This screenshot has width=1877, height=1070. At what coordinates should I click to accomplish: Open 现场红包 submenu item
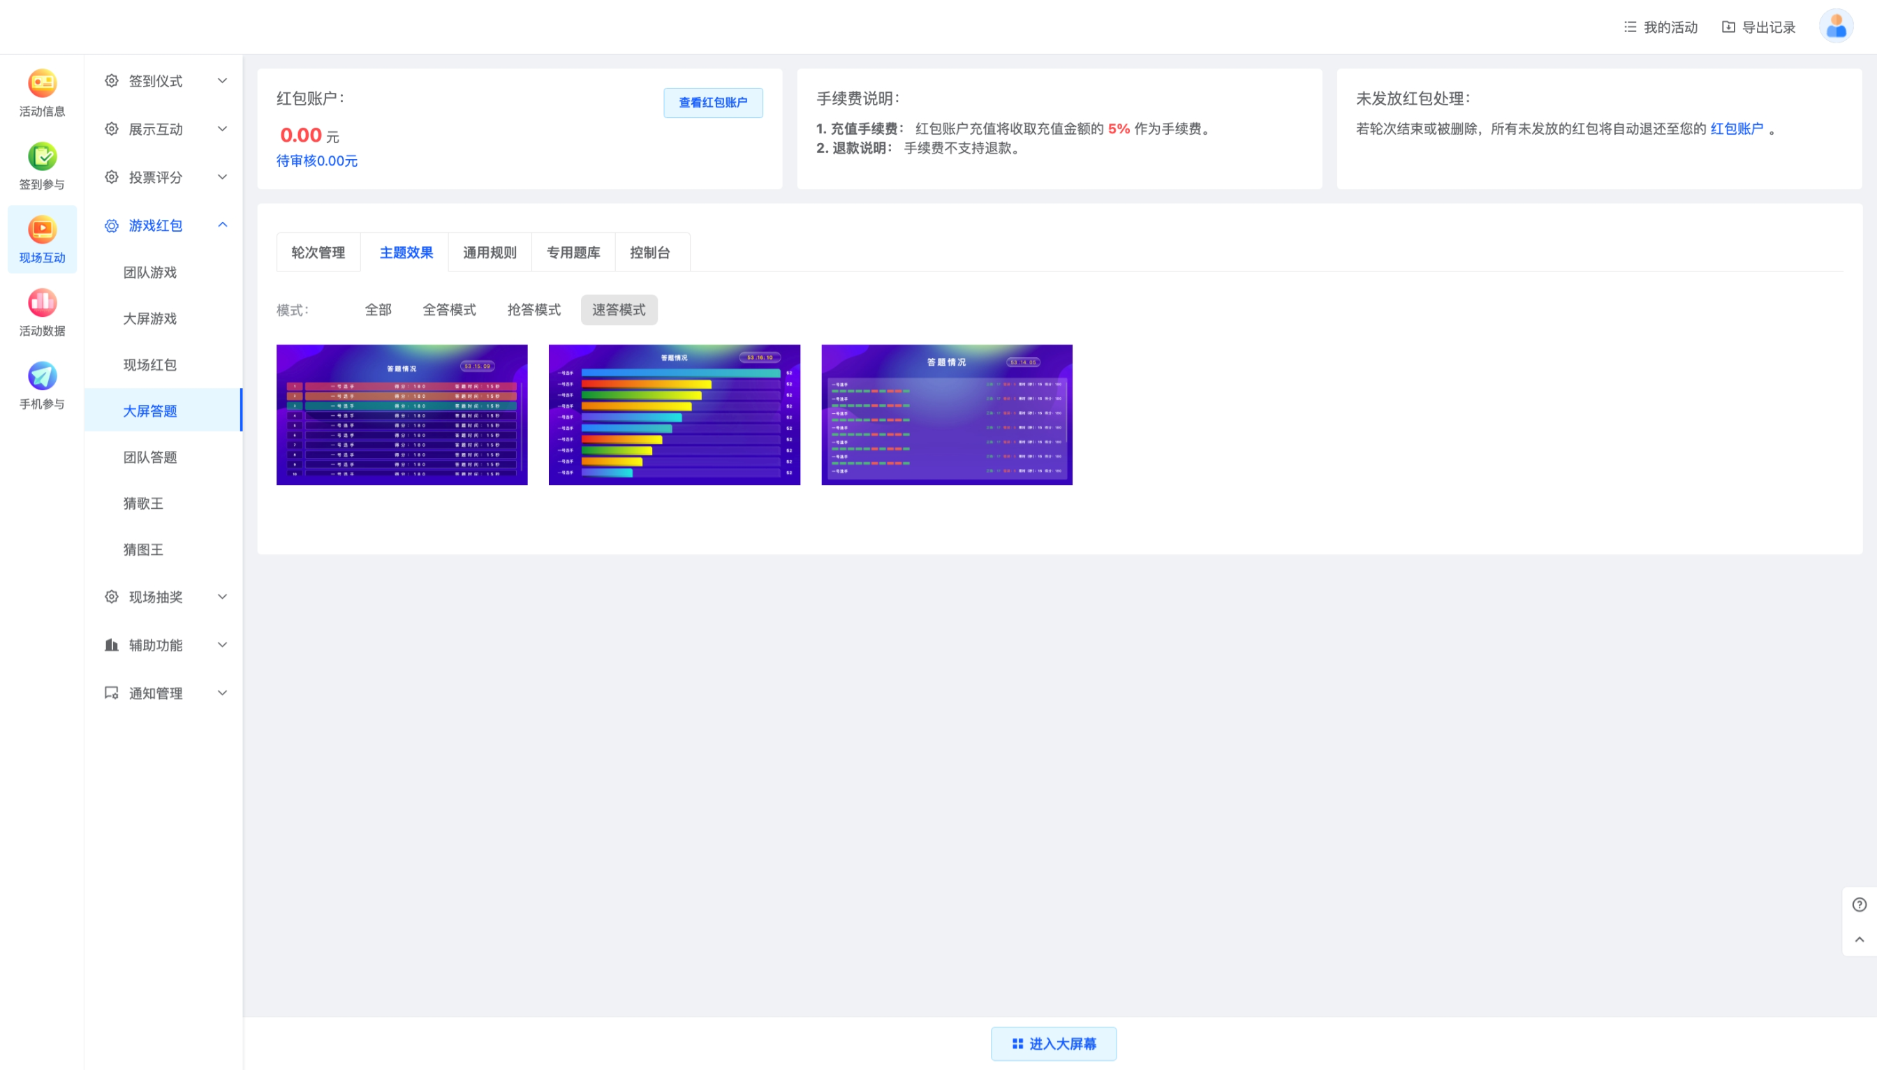click(x=163, y=365)
